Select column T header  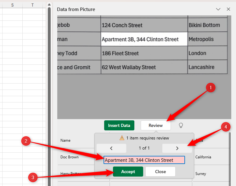[32, 5]
